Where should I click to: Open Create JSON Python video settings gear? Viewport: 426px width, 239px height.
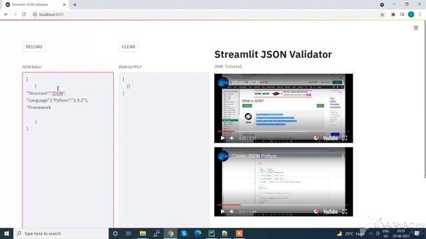tap(317, 211)
